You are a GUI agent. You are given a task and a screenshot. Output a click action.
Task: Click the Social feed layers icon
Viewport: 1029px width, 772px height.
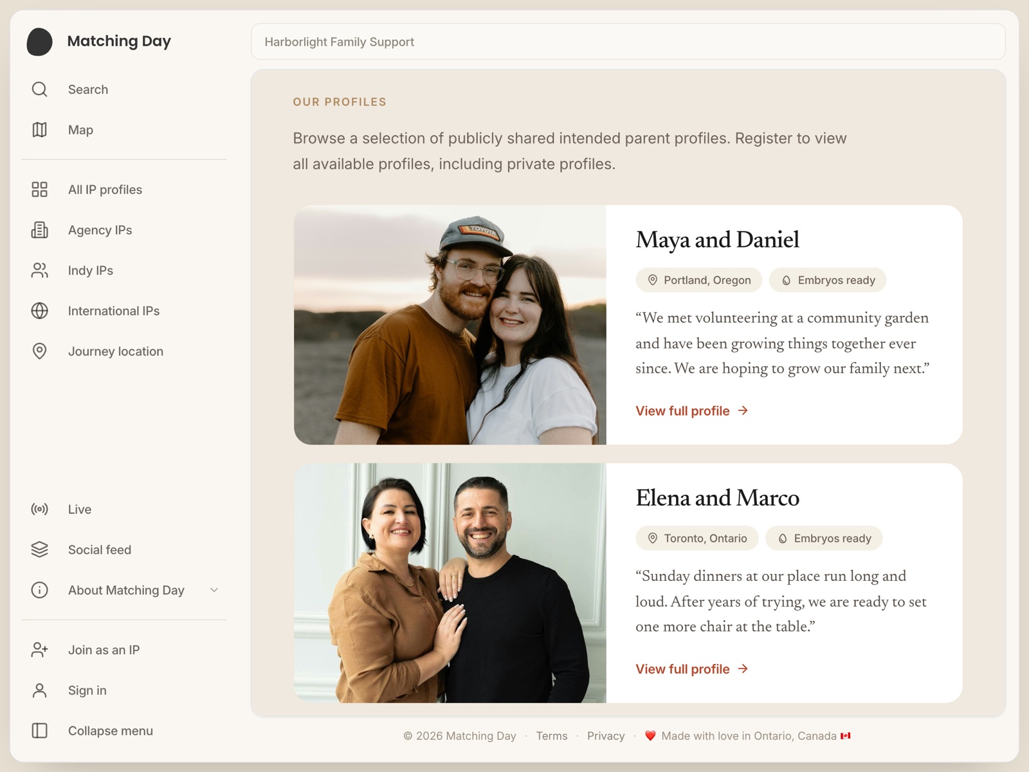39,549
